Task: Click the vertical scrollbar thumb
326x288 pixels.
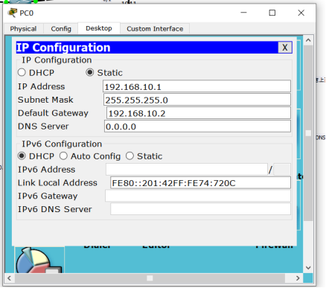Action: (308, 133)
